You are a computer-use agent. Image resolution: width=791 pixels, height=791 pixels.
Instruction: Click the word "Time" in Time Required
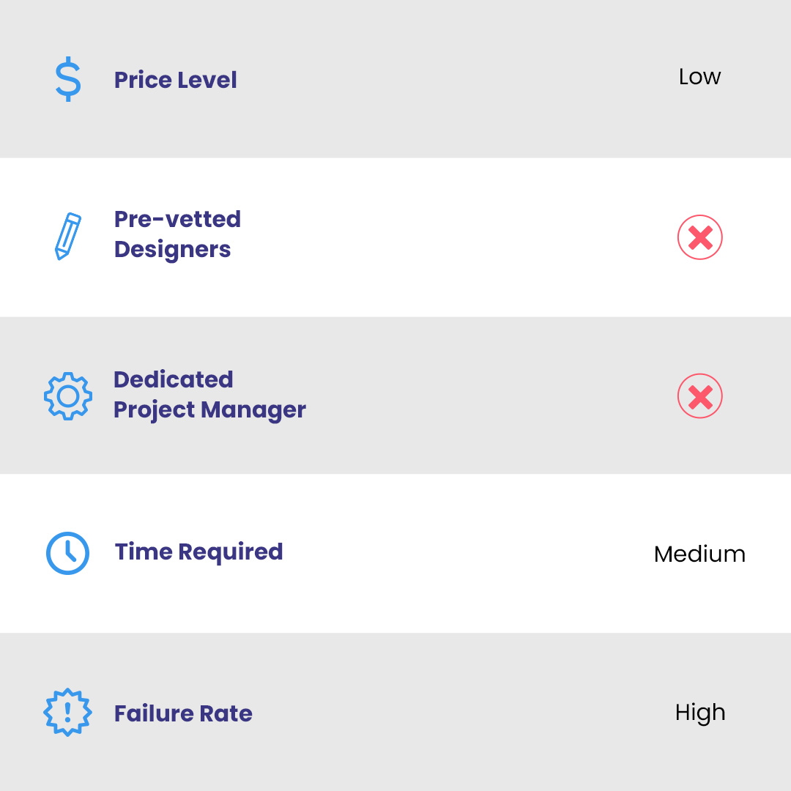pyautogui.click(x=144, y=552)
